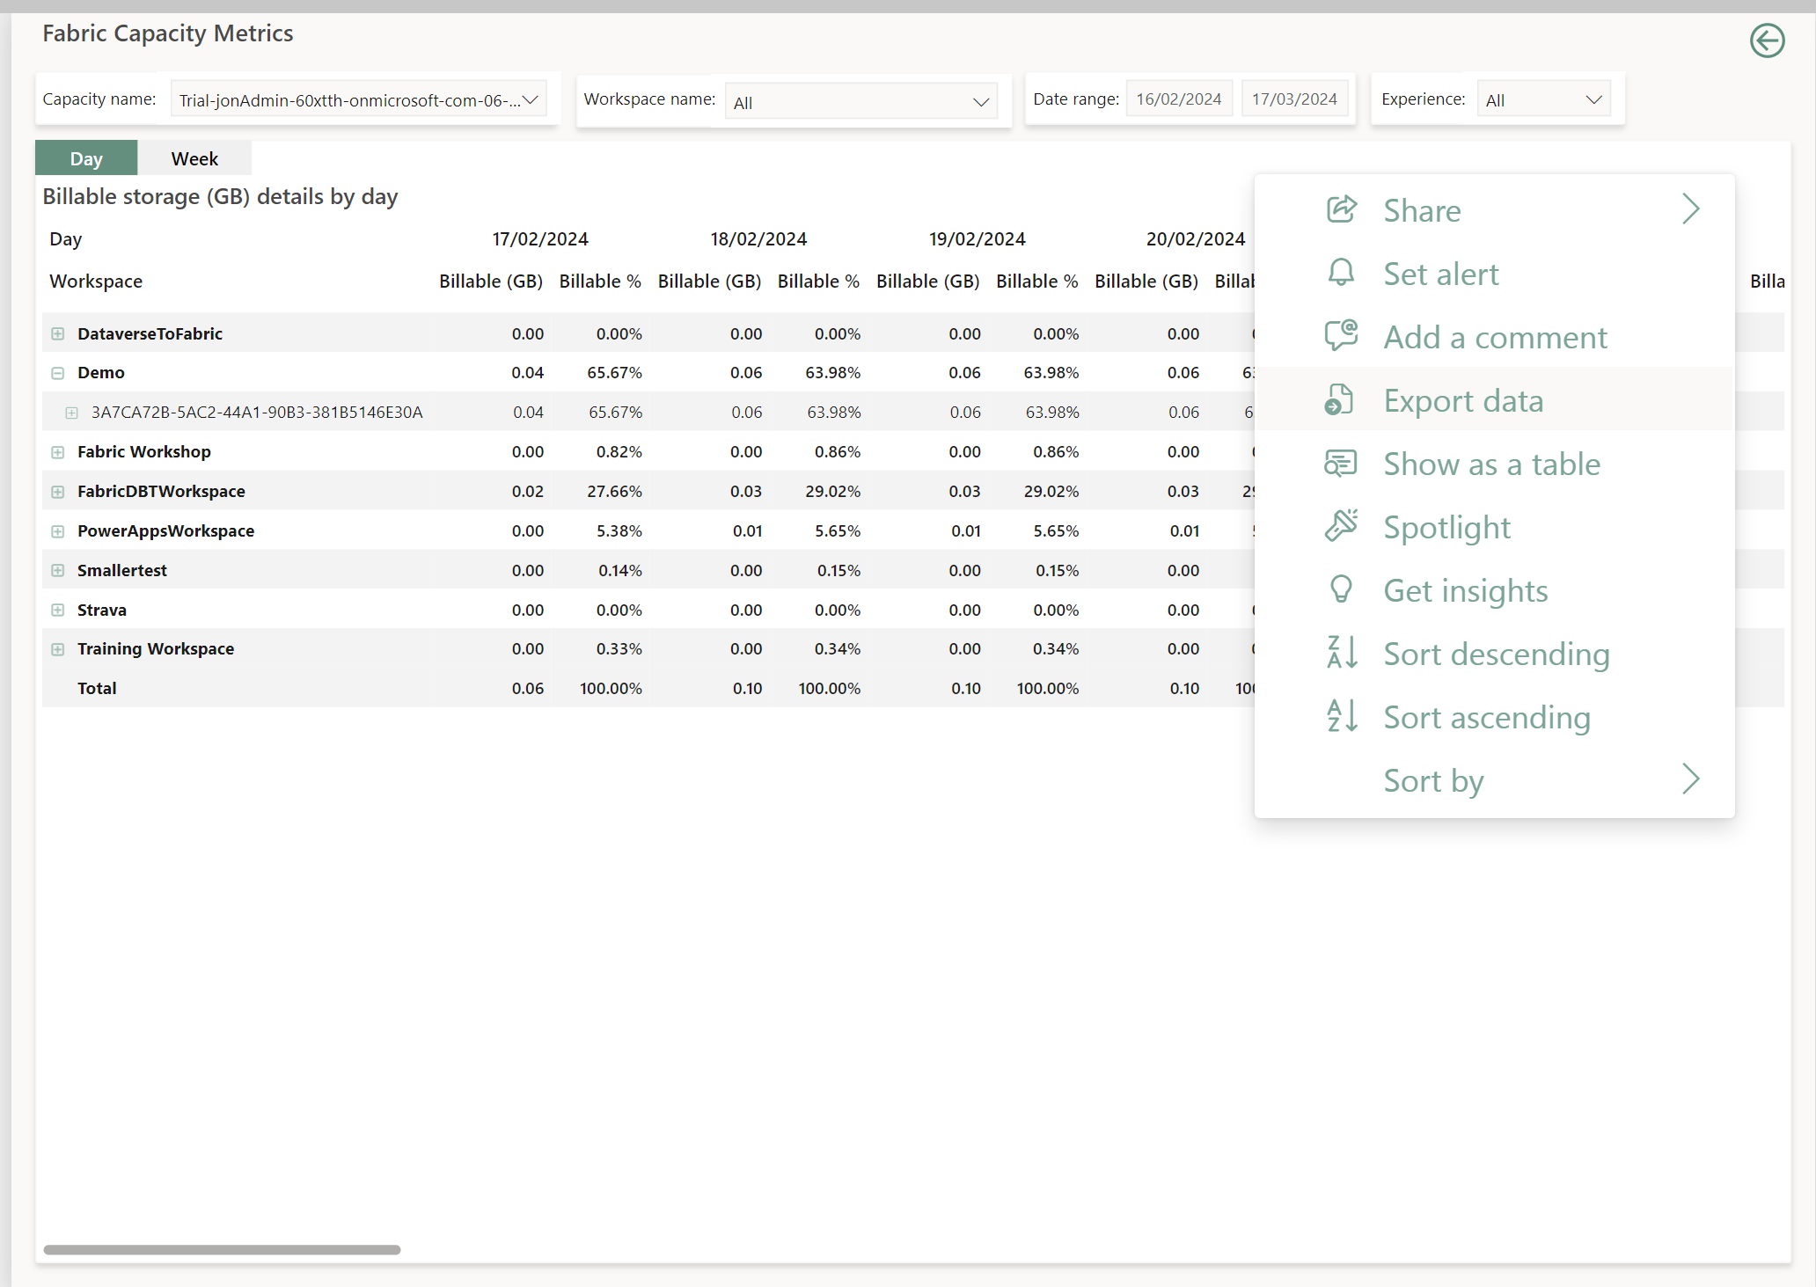Click the Sort descending icon
The width and height of the screenshot is (1816, 1287).
point(1341,653)
